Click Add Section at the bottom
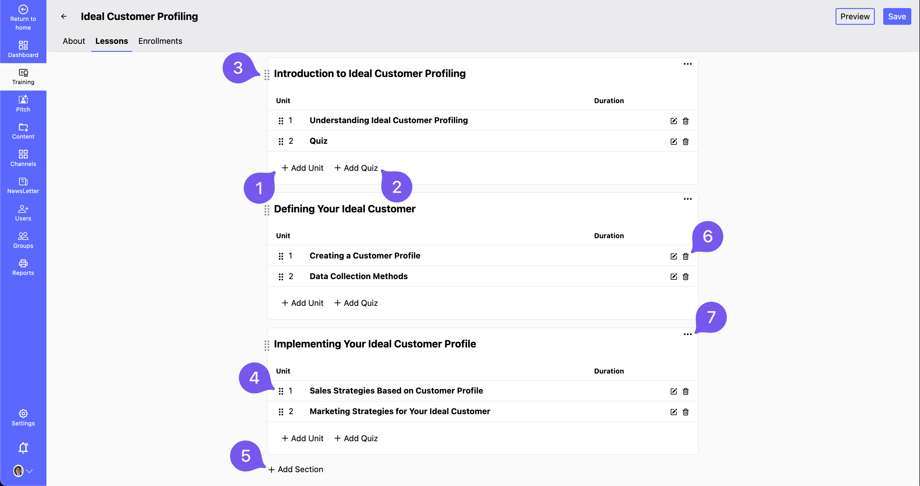 [296, 469]
